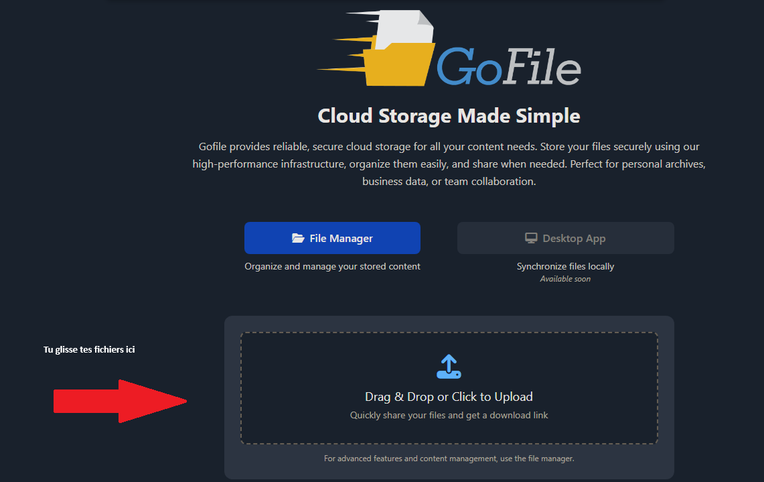This screenshot has height=482, width=764.
Task: Click the "For advanced features" footer hint
Action: click(x=449, y=459)
